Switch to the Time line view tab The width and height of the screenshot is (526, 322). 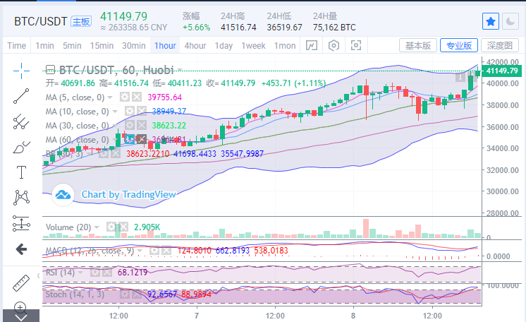[x=16, y=45]
